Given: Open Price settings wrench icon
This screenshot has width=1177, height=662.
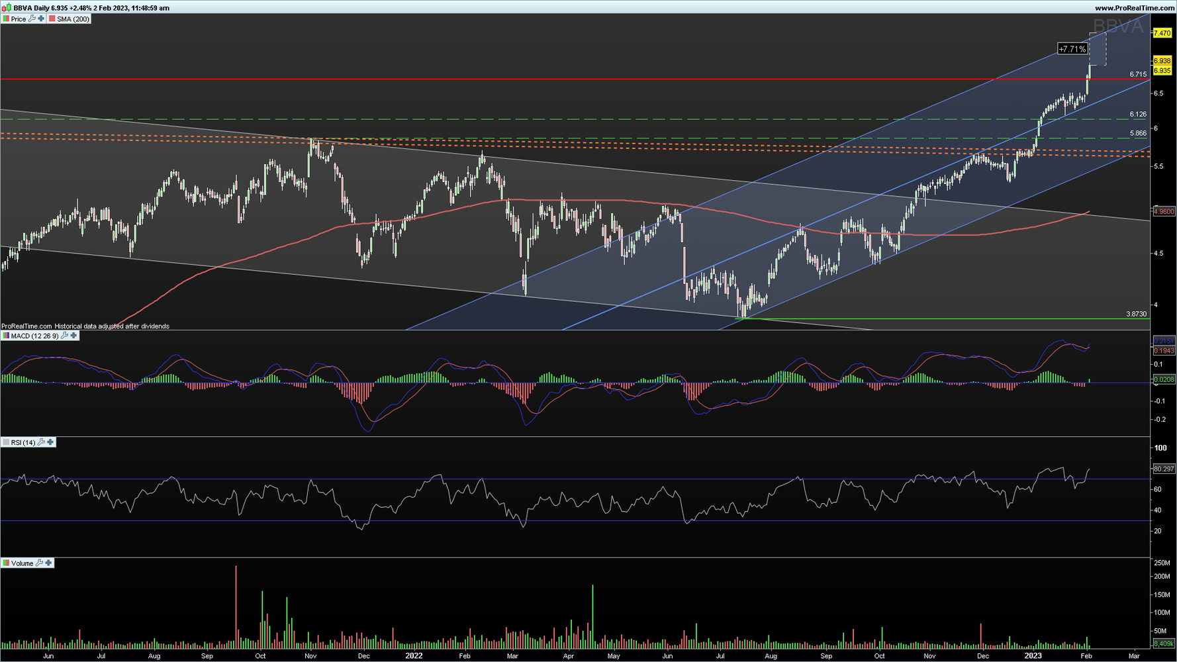Looking at the screenshot, I should pyautogui.click(x=32, y=19).
